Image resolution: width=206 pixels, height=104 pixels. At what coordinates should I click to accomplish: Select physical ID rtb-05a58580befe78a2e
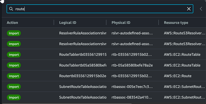point(132,65)
